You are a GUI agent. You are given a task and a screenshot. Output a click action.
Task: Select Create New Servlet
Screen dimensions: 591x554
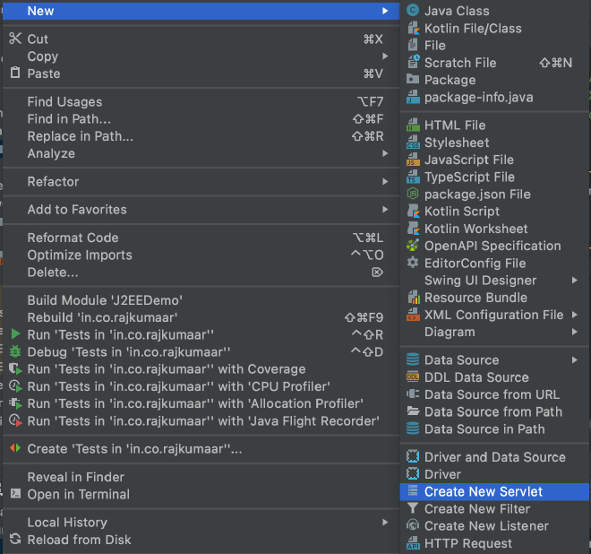click(494, 491)
